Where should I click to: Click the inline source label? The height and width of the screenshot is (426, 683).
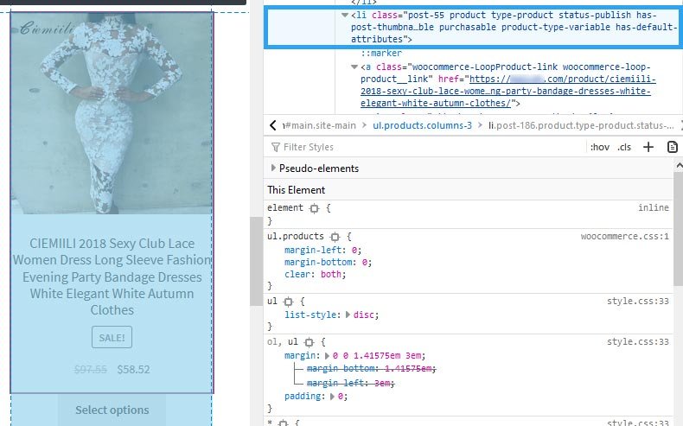coord(654,208)
